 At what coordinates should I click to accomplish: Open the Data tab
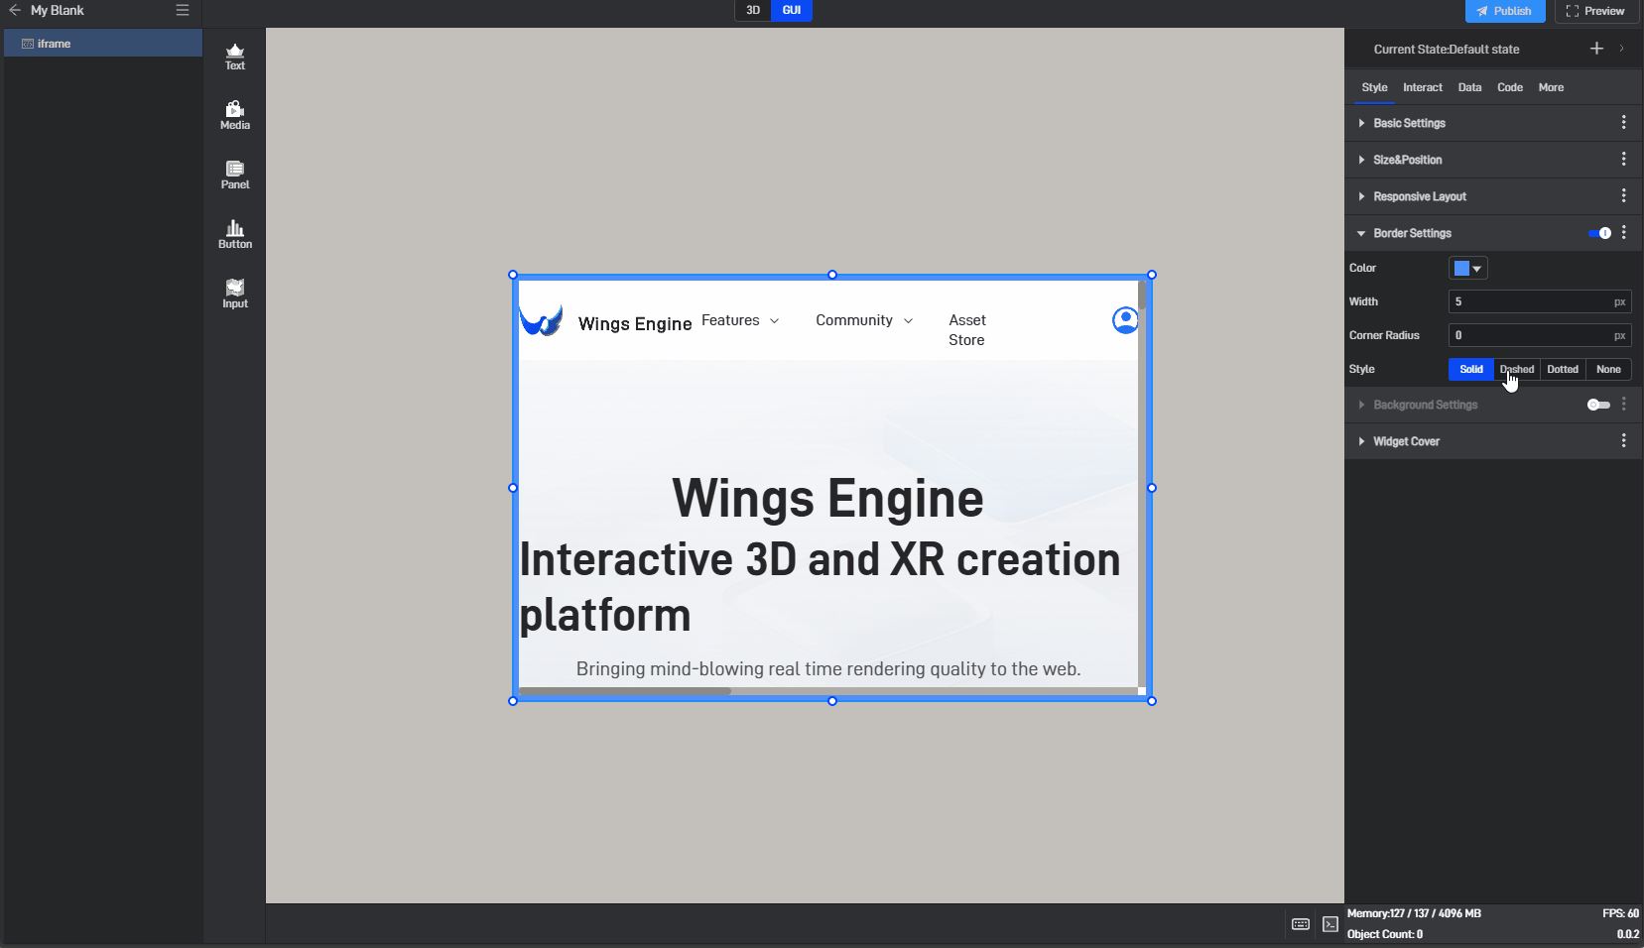pyautogui.click(x=1469, y=87)
